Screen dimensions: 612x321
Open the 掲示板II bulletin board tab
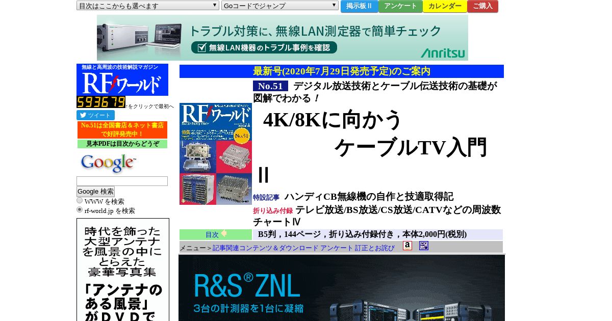click(x=360, y=6)
